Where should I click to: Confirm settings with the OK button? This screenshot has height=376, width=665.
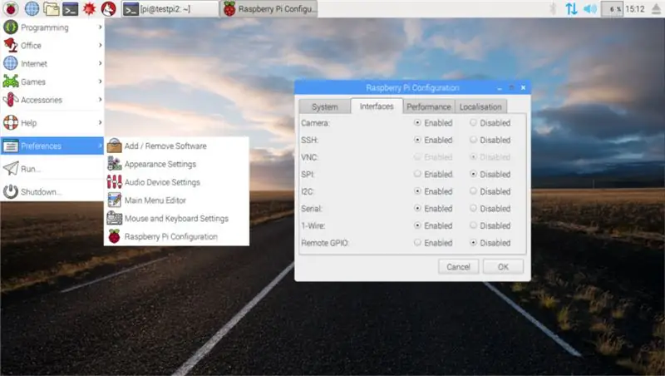click(x=503, y=267)
